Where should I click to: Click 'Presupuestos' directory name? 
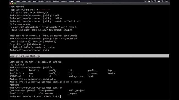(x=46, y=91)
